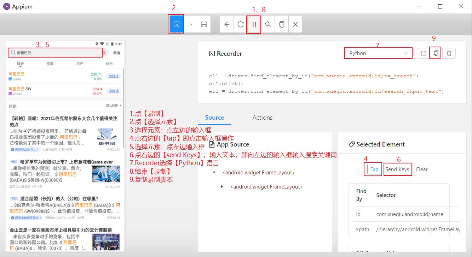Image resolution: width=472 pixels, height=257 pixels.
Task: Select the 股票 tab in phone screen
Action: click(50, 64)
